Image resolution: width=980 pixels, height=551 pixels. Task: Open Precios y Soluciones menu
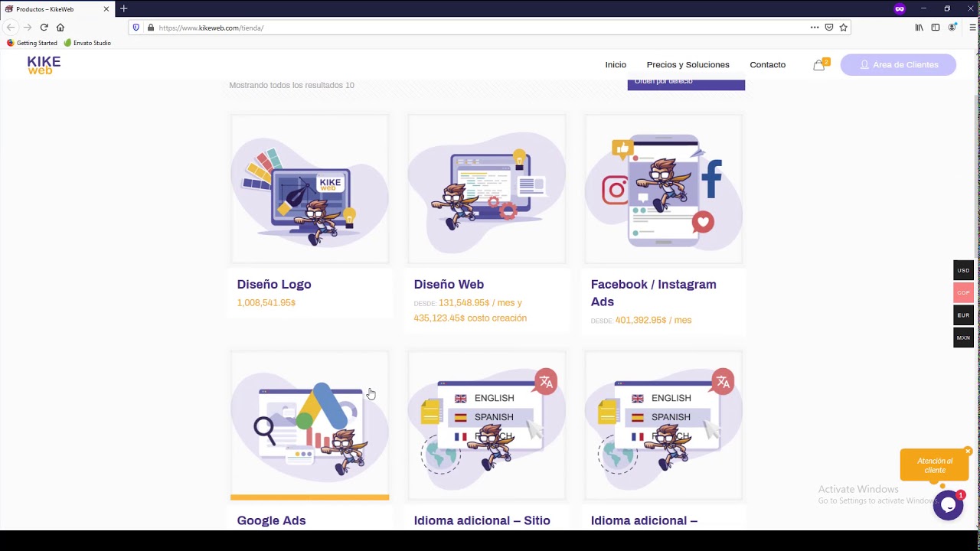(x=688, y=65)
